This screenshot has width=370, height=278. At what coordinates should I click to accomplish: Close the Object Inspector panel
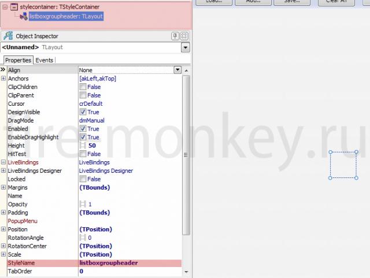[x=184, y=36]
